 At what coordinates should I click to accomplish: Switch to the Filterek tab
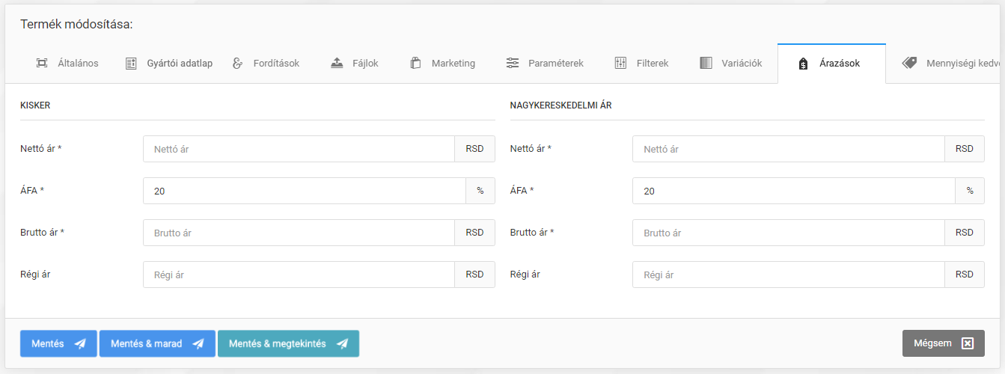(x=641, y=64)
